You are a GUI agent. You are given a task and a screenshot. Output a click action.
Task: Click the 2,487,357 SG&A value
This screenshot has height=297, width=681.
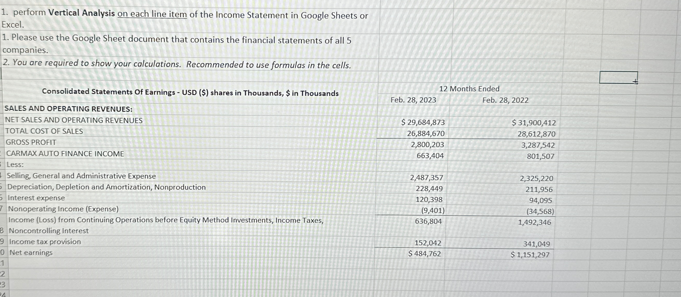[426, 178]
